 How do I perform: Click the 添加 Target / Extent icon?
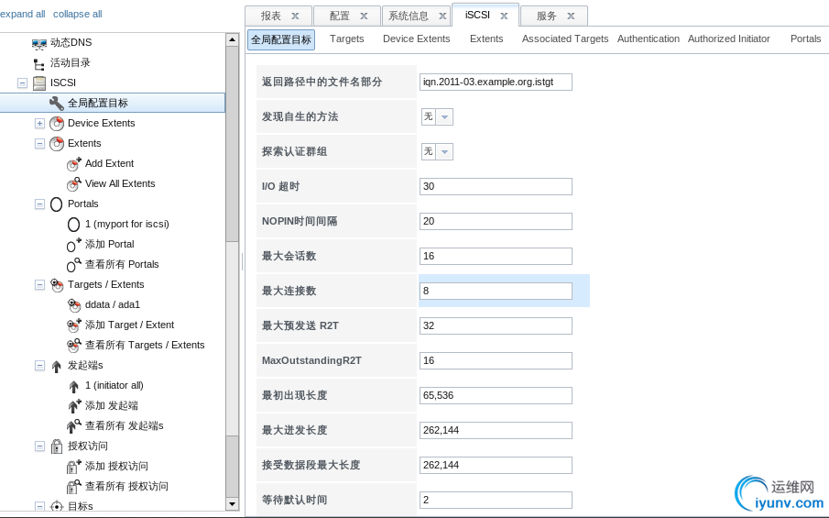[x=74, y=325]
